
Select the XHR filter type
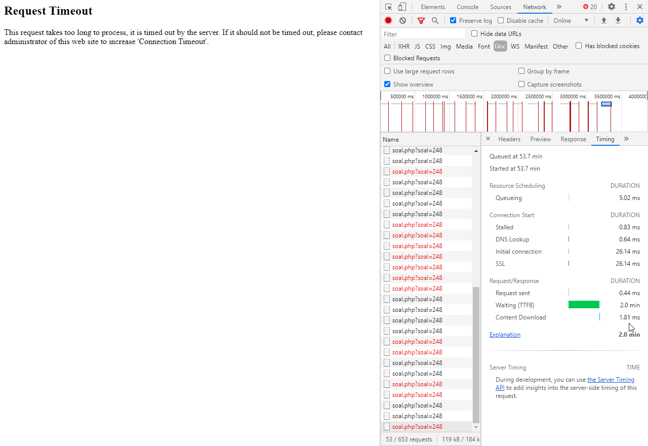(x=403, y=47)
